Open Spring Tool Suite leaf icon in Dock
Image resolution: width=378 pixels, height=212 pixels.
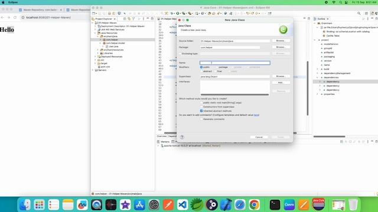tap(197, 205)
